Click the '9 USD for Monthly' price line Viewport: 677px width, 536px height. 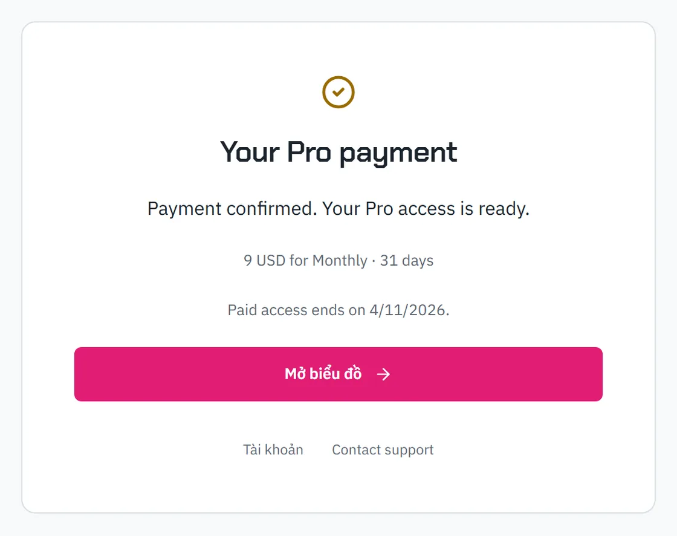pyautogui.click(x=305, y=261)
